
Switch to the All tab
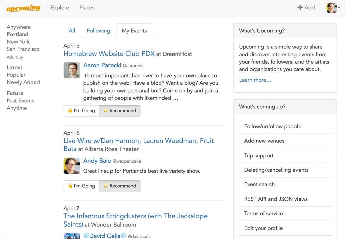tap(72, 31)
